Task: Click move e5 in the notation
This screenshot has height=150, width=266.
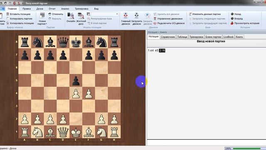Action: pos(157,50)
